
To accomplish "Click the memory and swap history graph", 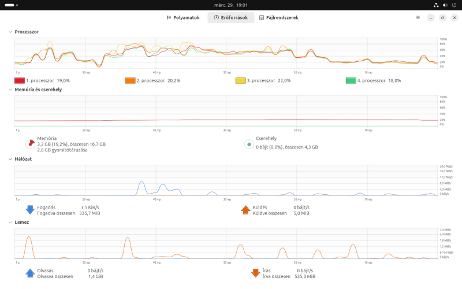I will [226, 111].
